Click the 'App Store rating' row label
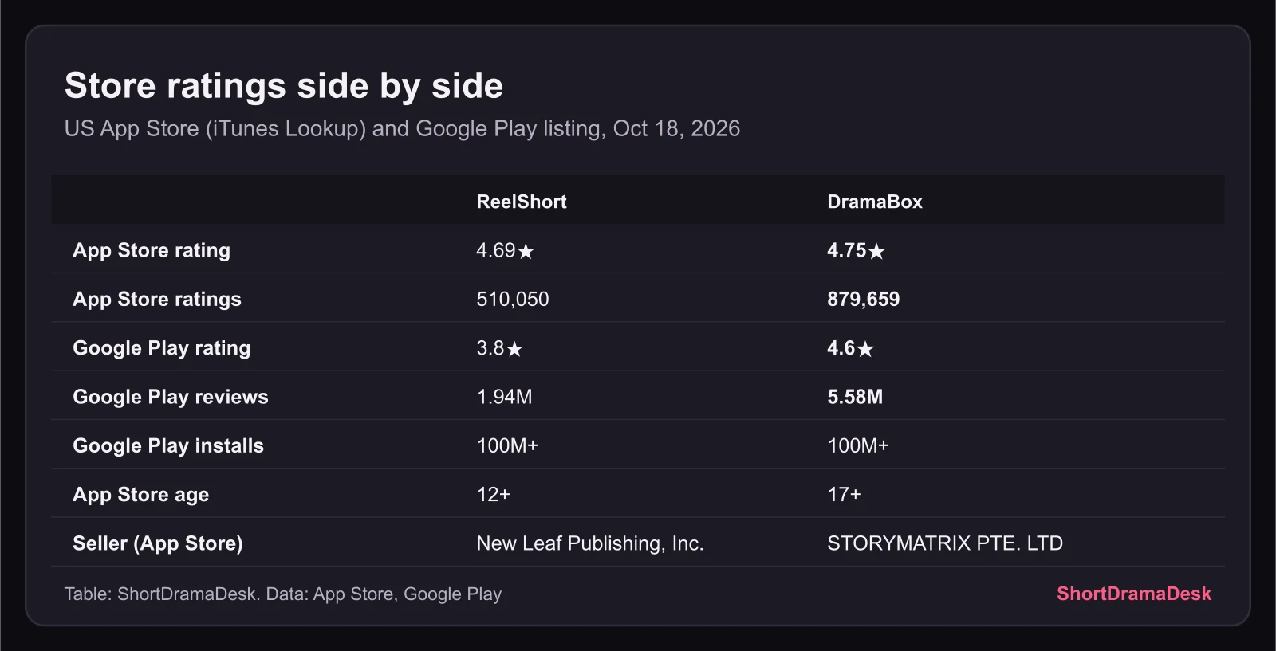 coord(152,250)
